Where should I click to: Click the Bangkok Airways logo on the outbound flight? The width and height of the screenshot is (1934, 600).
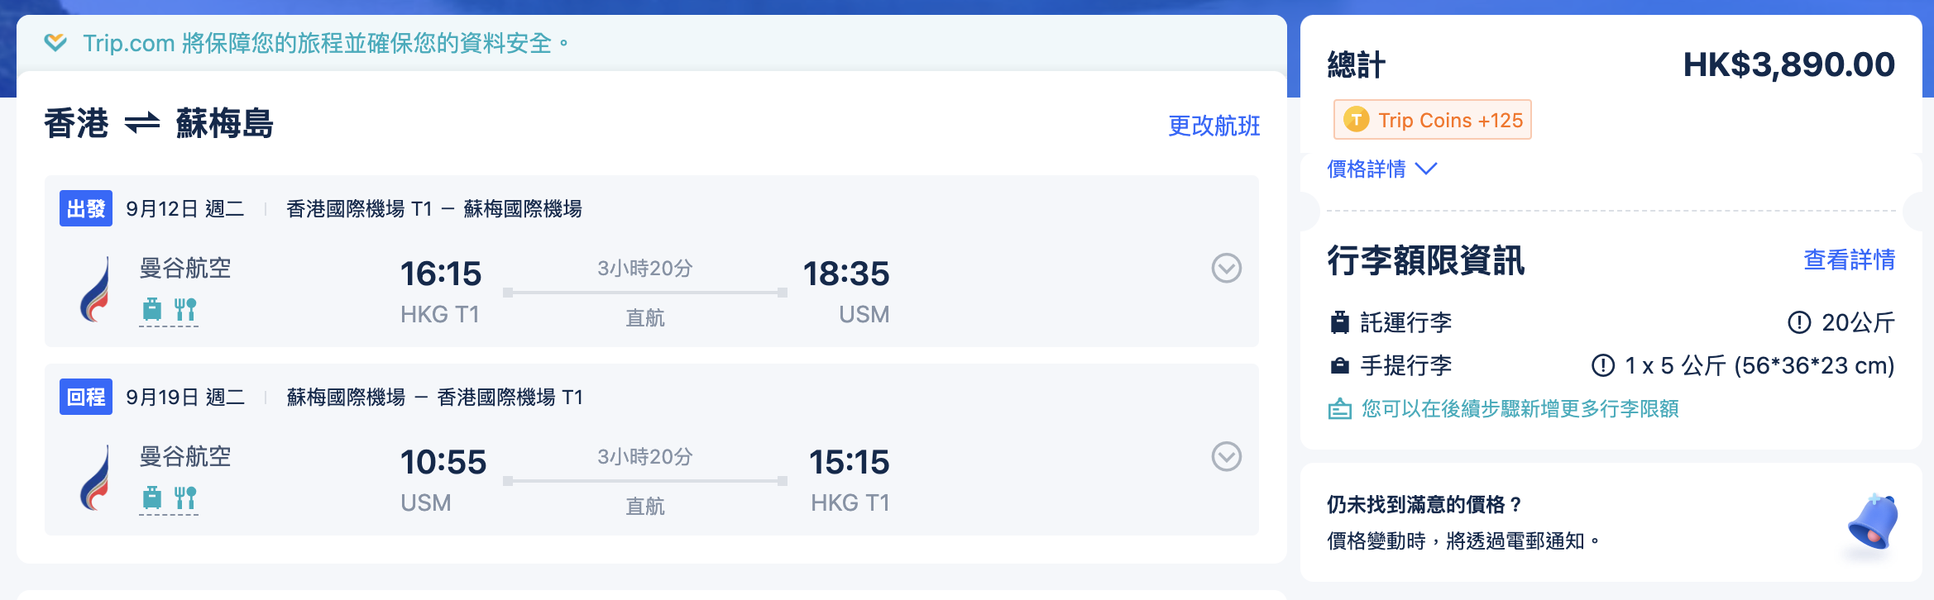click(96, 291)
